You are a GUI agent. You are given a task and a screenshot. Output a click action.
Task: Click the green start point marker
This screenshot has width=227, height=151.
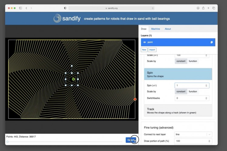(73, 79)
